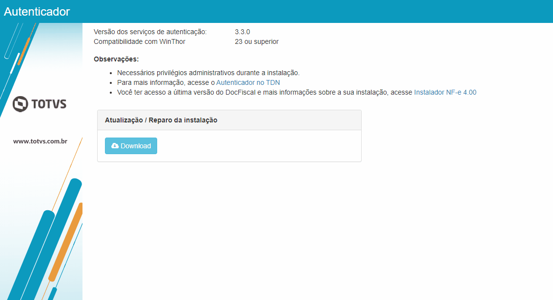Open the Instalador NF-e 4.00 link

tap(445, 92)
